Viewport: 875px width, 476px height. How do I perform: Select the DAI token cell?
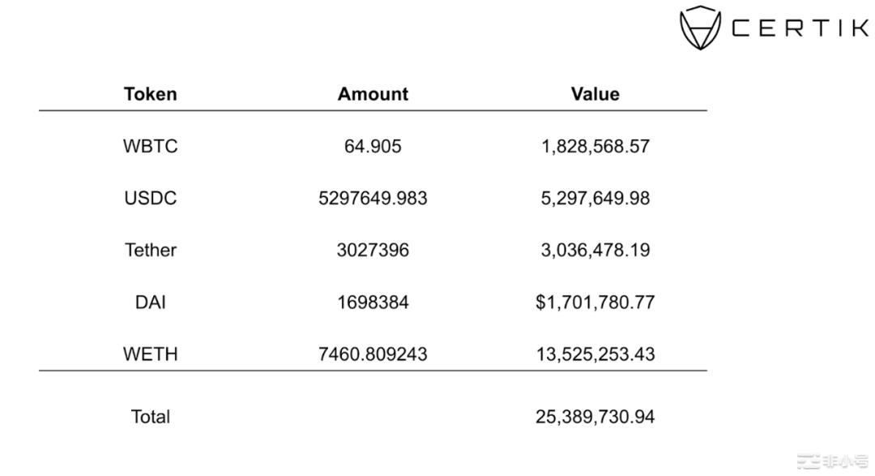pos(150,302)
